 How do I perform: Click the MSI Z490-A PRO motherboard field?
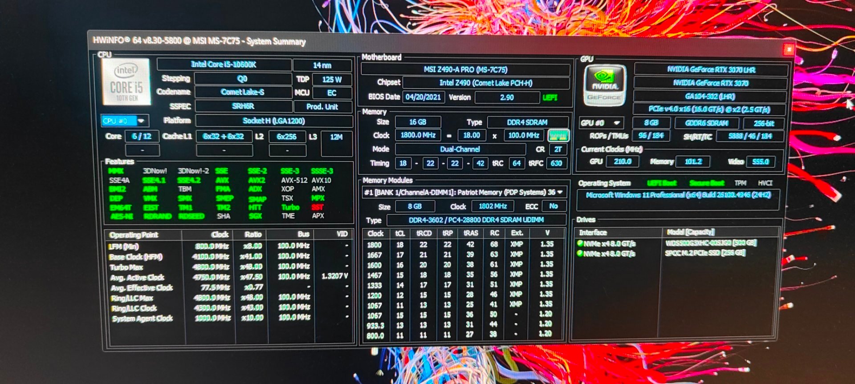tap(465, 69)
